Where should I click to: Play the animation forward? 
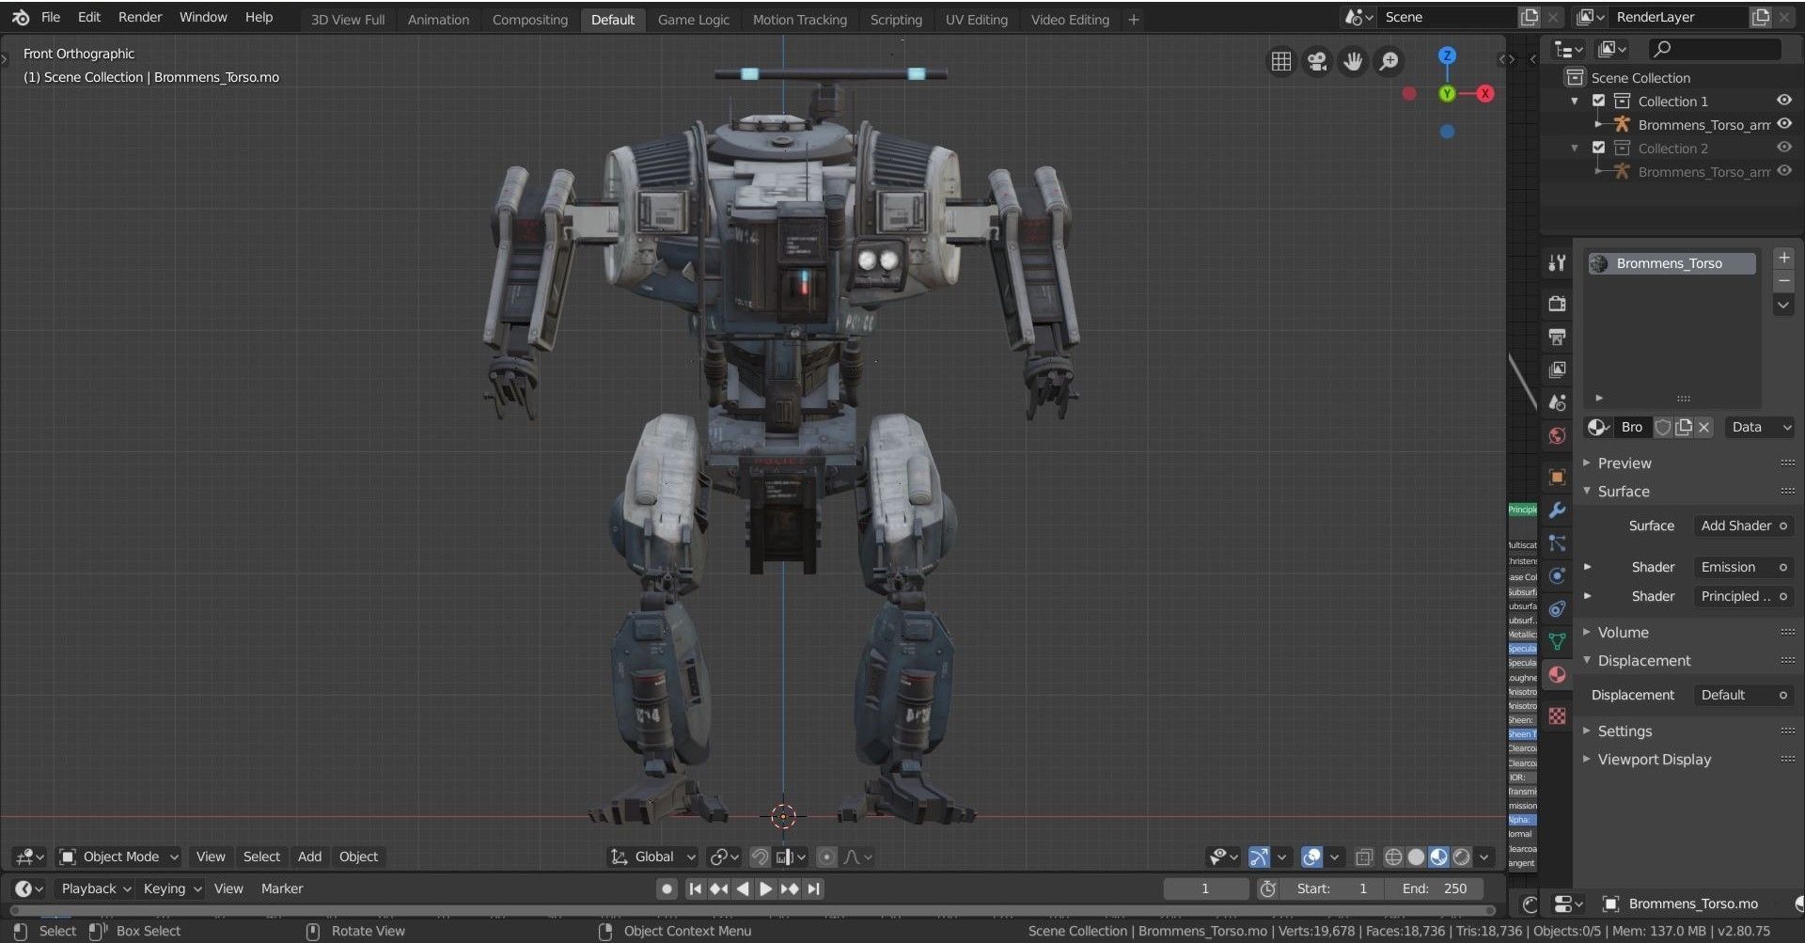point(765,888)
